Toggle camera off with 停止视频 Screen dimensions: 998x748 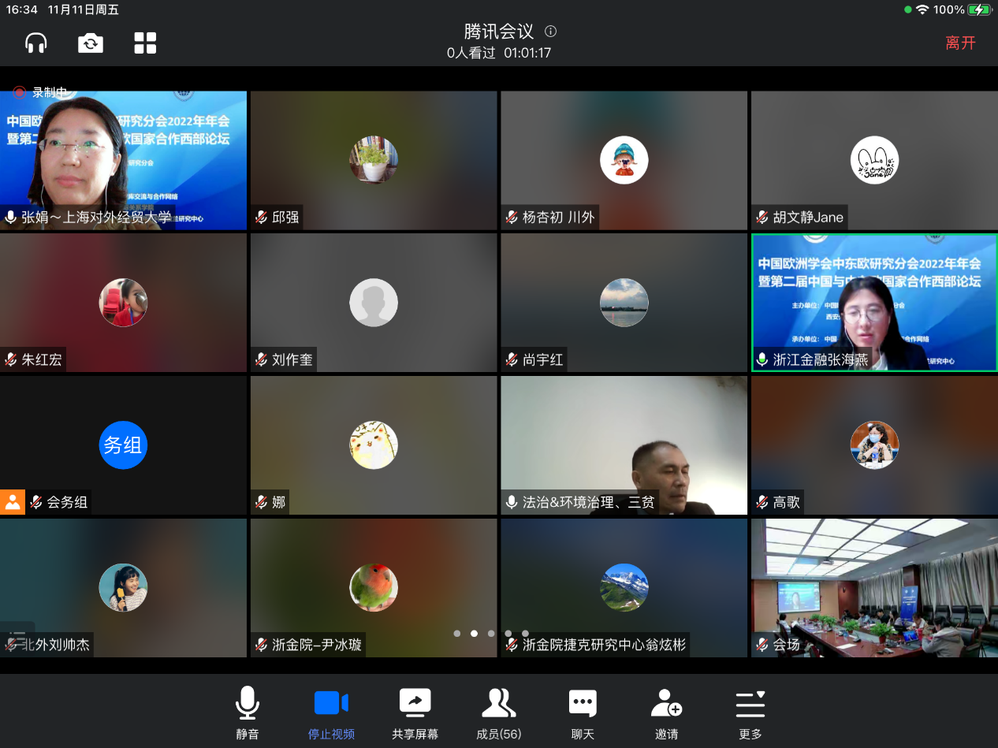[x=331, y=713]
